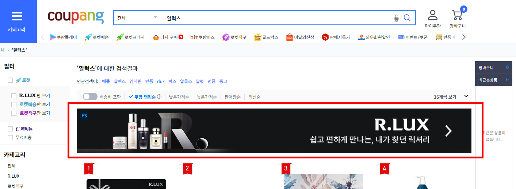
Task: Open the 장바구니 cart icon in header
Action: coord(458,19)
